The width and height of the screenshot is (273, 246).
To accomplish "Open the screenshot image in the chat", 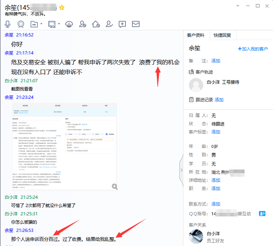I will click(66, 147).
